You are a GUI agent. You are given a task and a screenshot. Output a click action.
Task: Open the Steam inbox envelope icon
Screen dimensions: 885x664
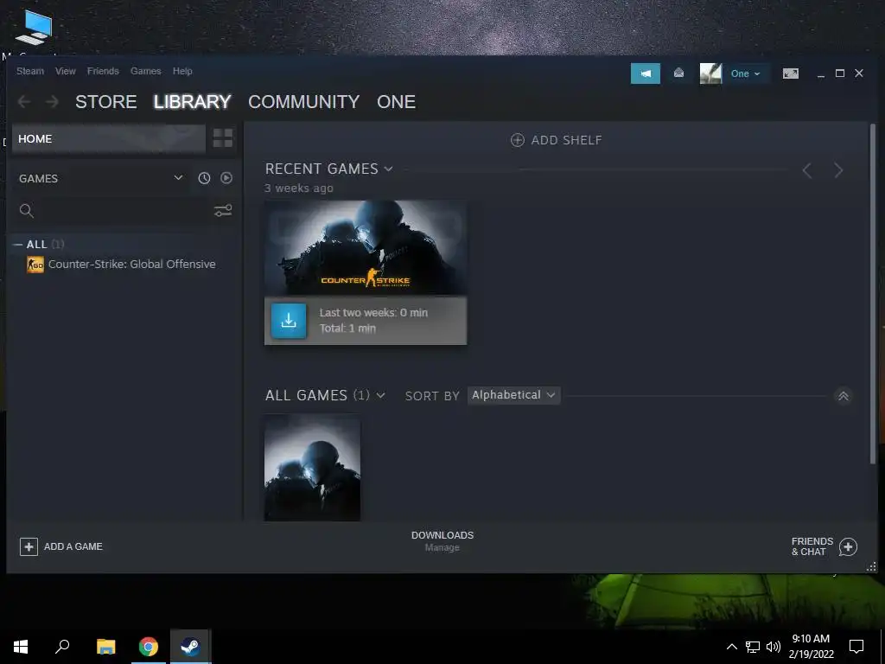(678, 73)
